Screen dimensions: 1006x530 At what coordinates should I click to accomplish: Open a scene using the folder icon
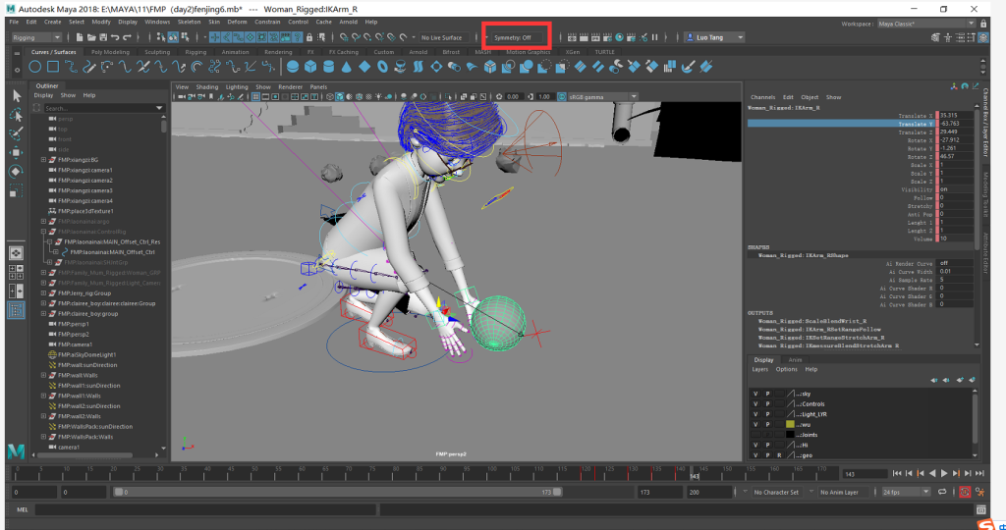[91, 37]
